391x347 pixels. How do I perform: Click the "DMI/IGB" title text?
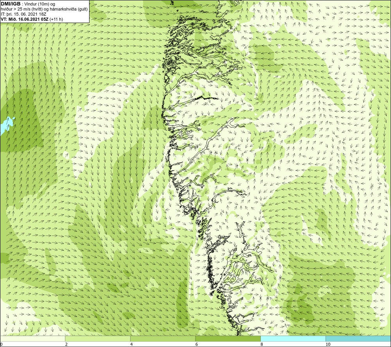[11, 4]
